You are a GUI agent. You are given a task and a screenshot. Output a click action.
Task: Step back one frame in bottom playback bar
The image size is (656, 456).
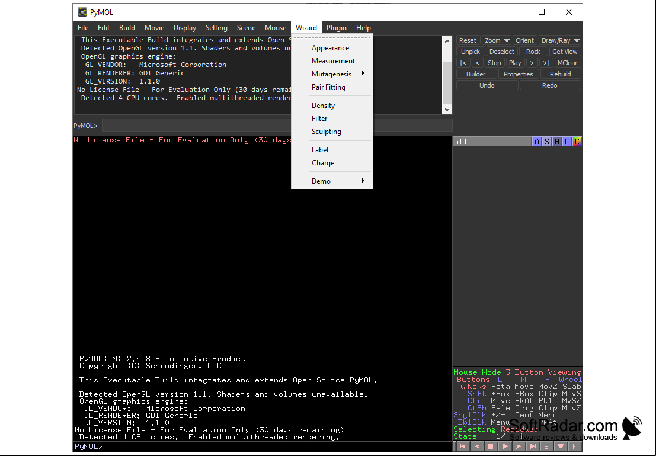click(477, 447)
